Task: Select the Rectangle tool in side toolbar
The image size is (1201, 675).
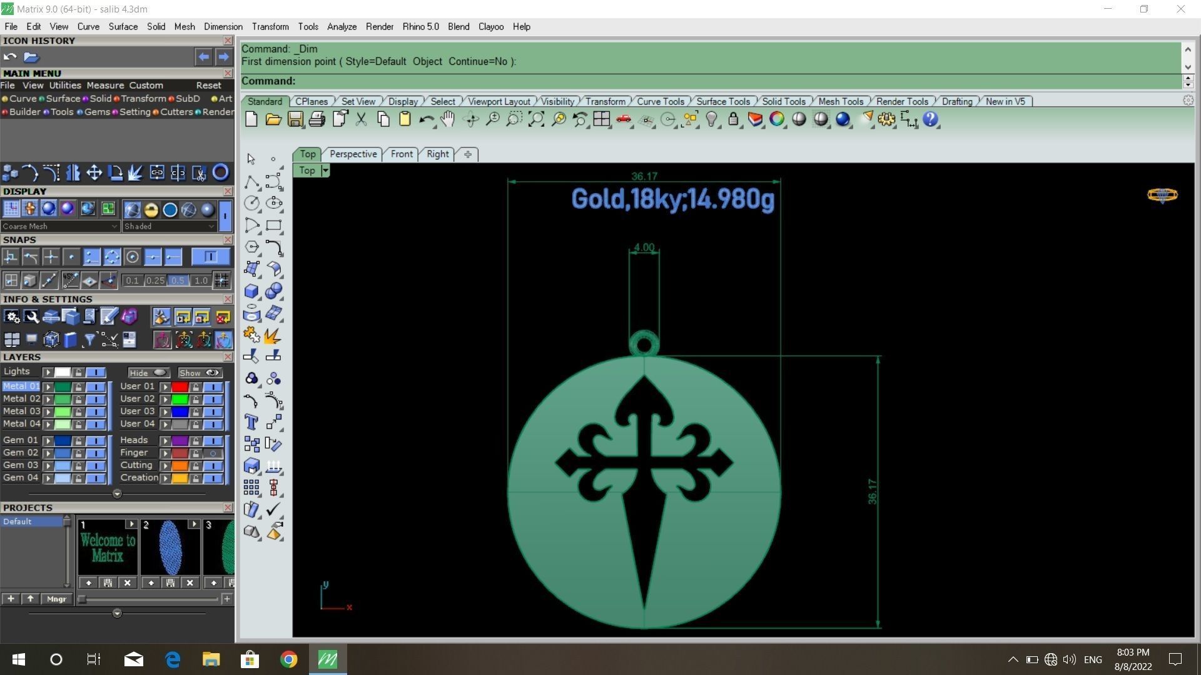Action: (x=273, y=225)
